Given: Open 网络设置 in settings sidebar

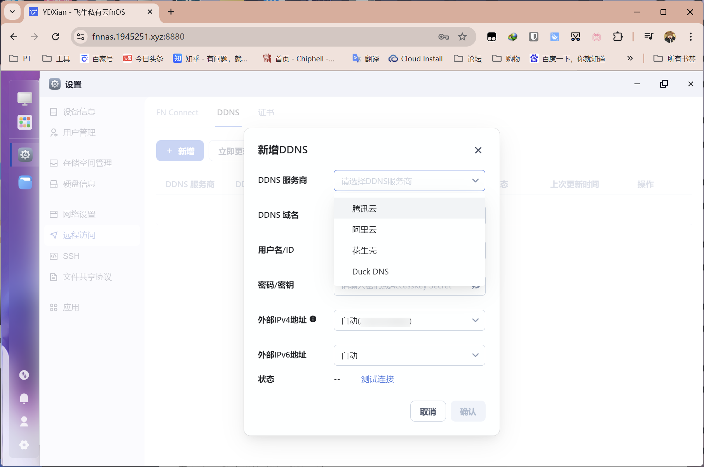Looking at the screenshot, I should 92,214.
